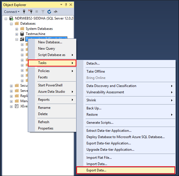
Task: Select New Query in context menu
Action: click(46, 49)
